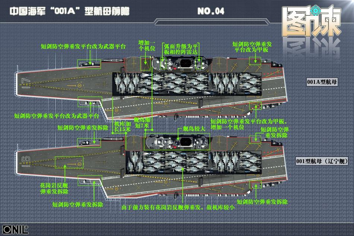Click the 机库加长15米 annotation
The width and height of the screenshot is (354, 236).
123,126
